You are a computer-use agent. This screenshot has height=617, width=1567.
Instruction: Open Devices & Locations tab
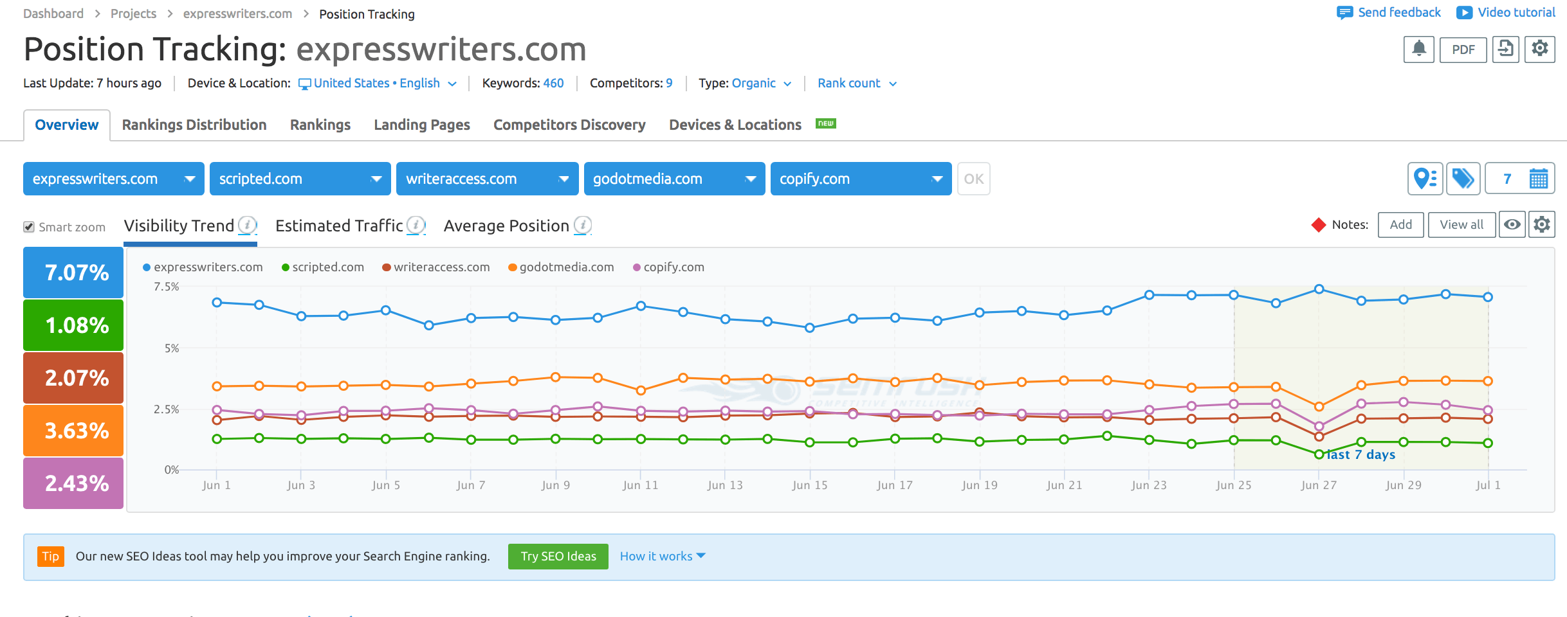pyautogui.click(x=735, y=125)
